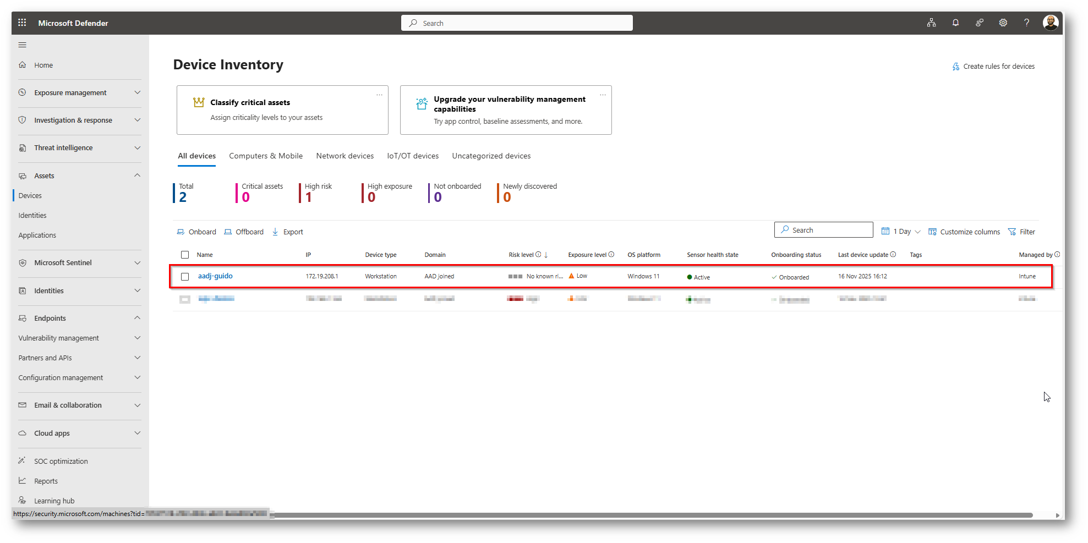Collapse the navigation hamburger menu
Viewport: 1088px width, 543px height.
click(23, 45)
